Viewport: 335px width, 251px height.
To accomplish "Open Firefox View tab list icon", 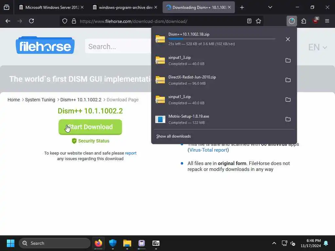I will click(x=7, y=8).
